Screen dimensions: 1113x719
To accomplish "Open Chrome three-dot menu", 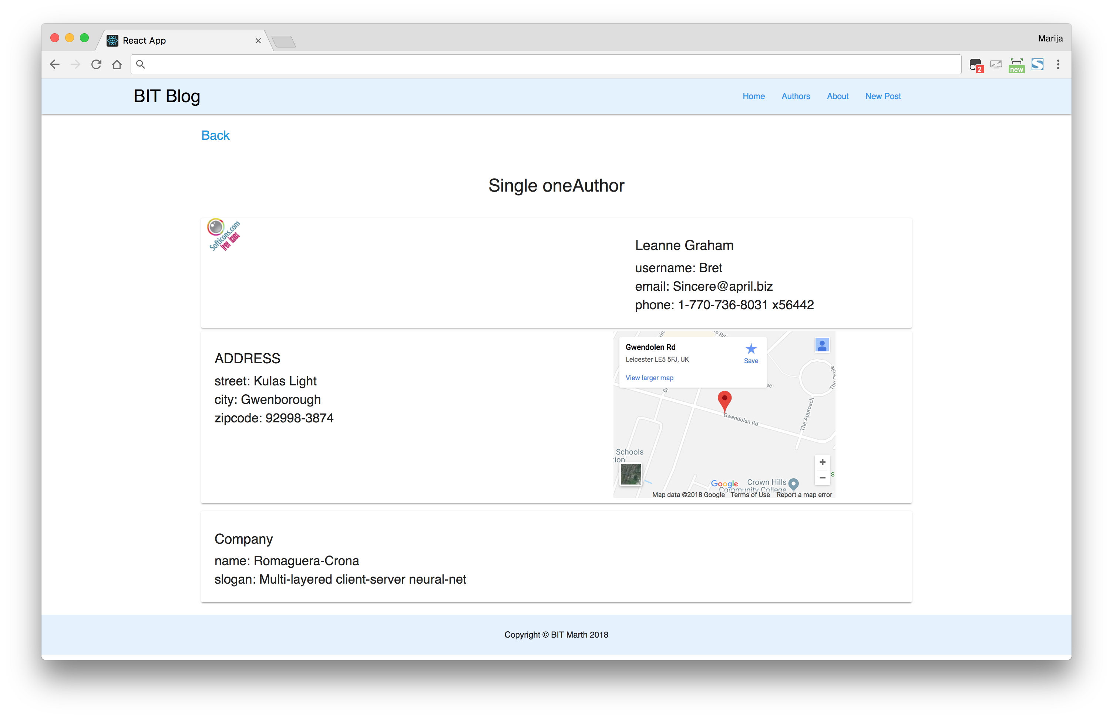I will click(1058, 64).
